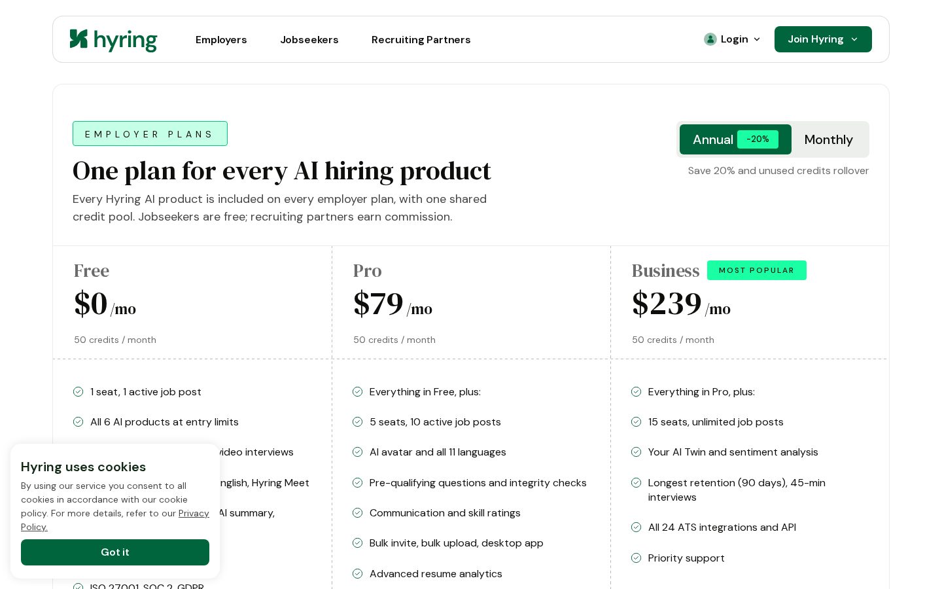Click checkmark icon beside 'All 24 ATS integrations'

[636, 527]
